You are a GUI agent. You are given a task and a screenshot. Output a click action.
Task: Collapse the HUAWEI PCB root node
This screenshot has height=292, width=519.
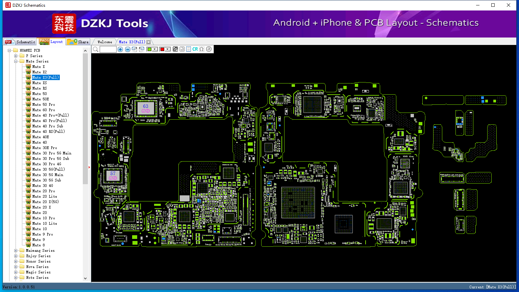(9, 50)
